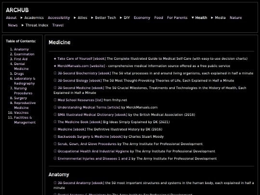Expand the Media dropdown triangle

click(x=212, y=18)
